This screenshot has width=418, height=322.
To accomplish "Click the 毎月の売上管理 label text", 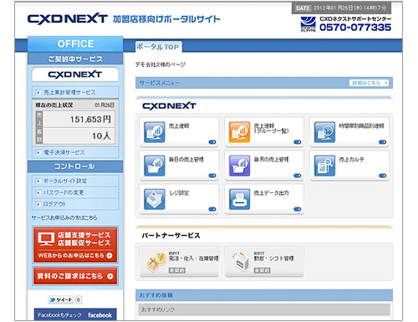I will pyautogui.click(x=271, y=159).
